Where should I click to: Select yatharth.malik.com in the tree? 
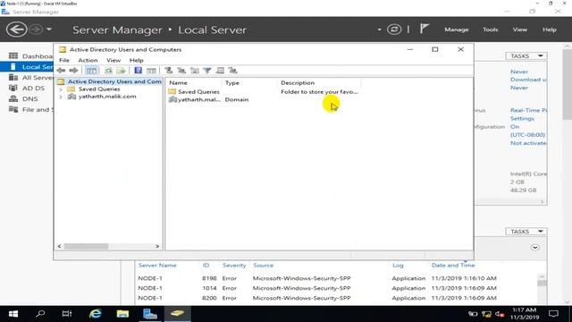(107, 97)
